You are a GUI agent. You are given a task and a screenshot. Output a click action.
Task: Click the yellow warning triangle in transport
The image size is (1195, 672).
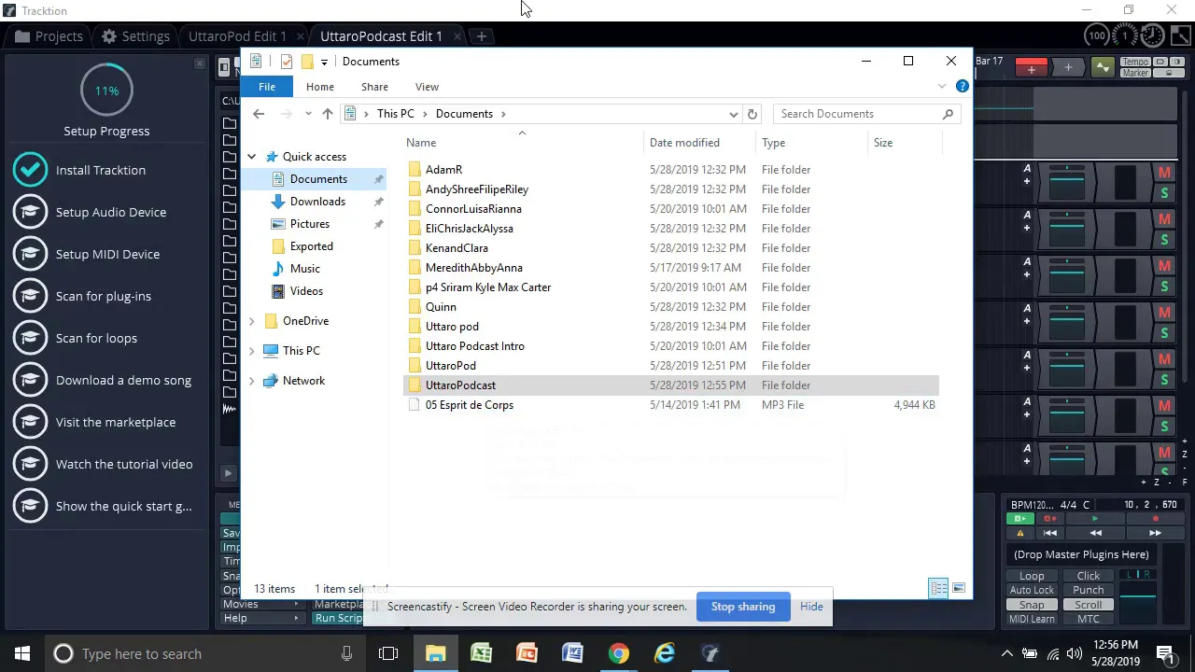pos(1019,533)
